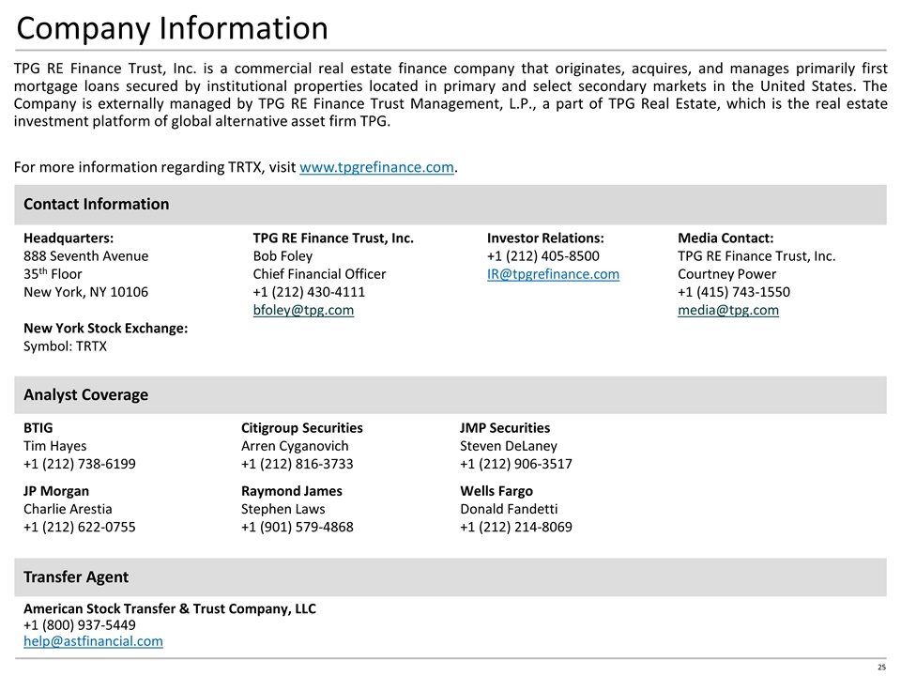
Task: Click the bfoley@tpg.com email link
Action: [303, 310]
